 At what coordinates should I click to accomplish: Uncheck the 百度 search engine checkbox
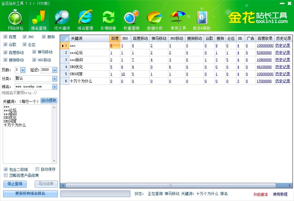point(6,37)
